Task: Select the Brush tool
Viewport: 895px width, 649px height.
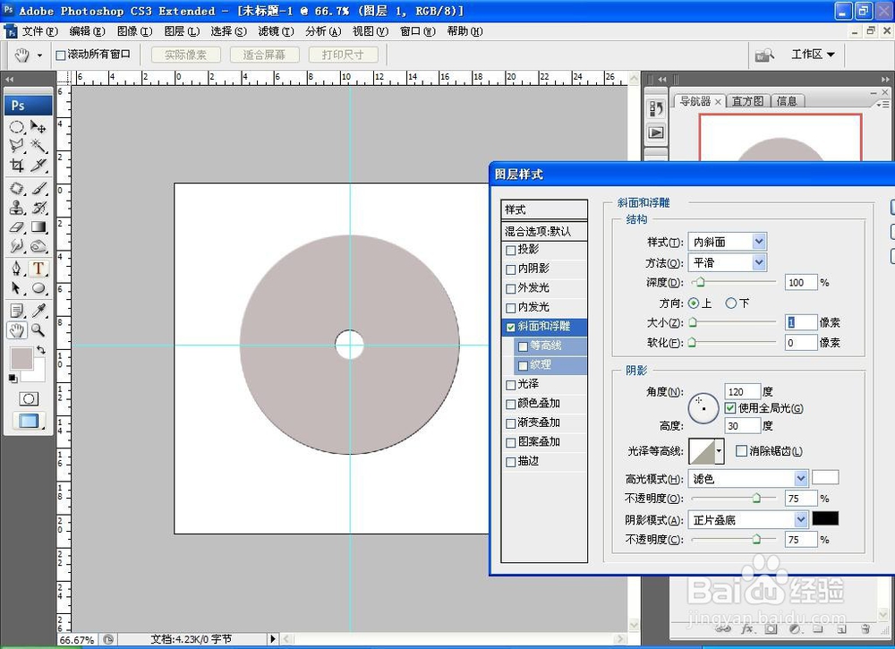Action: (x=38, y=188)
